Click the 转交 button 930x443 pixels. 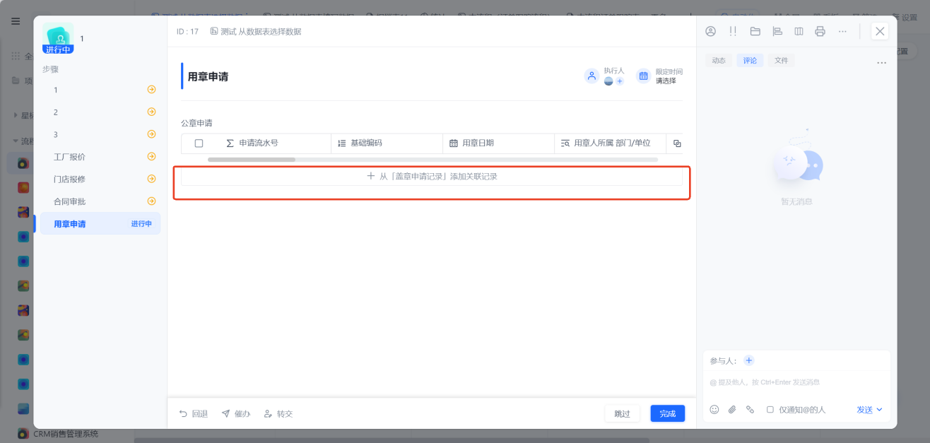[x=278, y=413]
